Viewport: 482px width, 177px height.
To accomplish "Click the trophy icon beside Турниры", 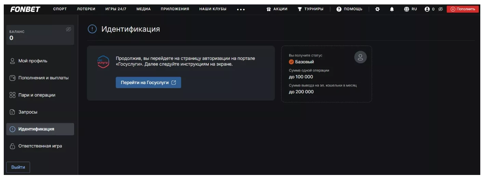I will 300,9.
